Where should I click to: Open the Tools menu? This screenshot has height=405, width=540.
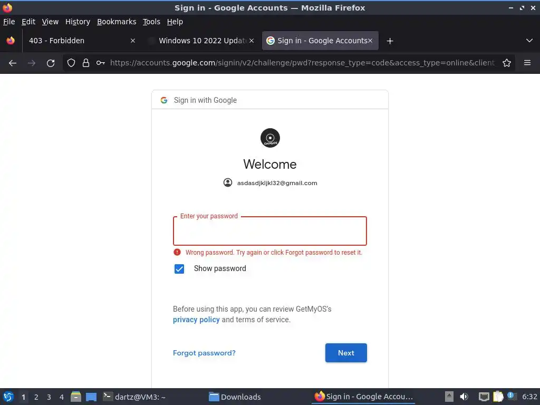click(151, 22)
